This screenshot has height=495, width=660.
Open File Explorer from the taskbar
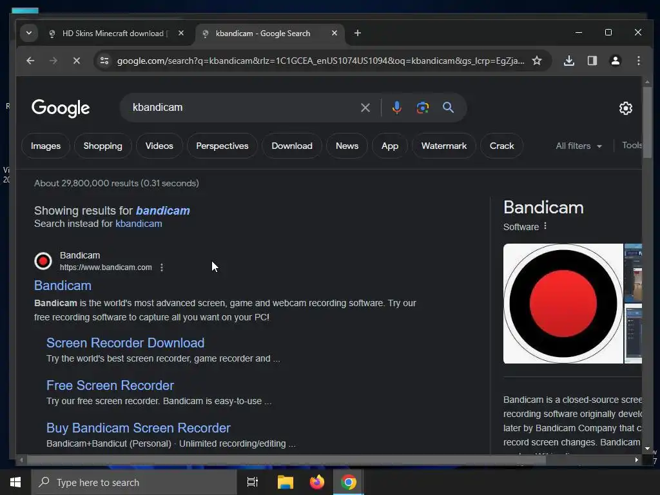click(x=286, y=482)
